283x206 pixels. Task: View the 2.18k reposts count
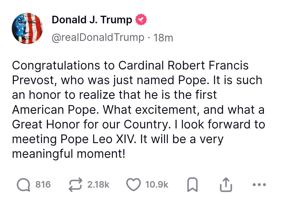tap(98, 185)
